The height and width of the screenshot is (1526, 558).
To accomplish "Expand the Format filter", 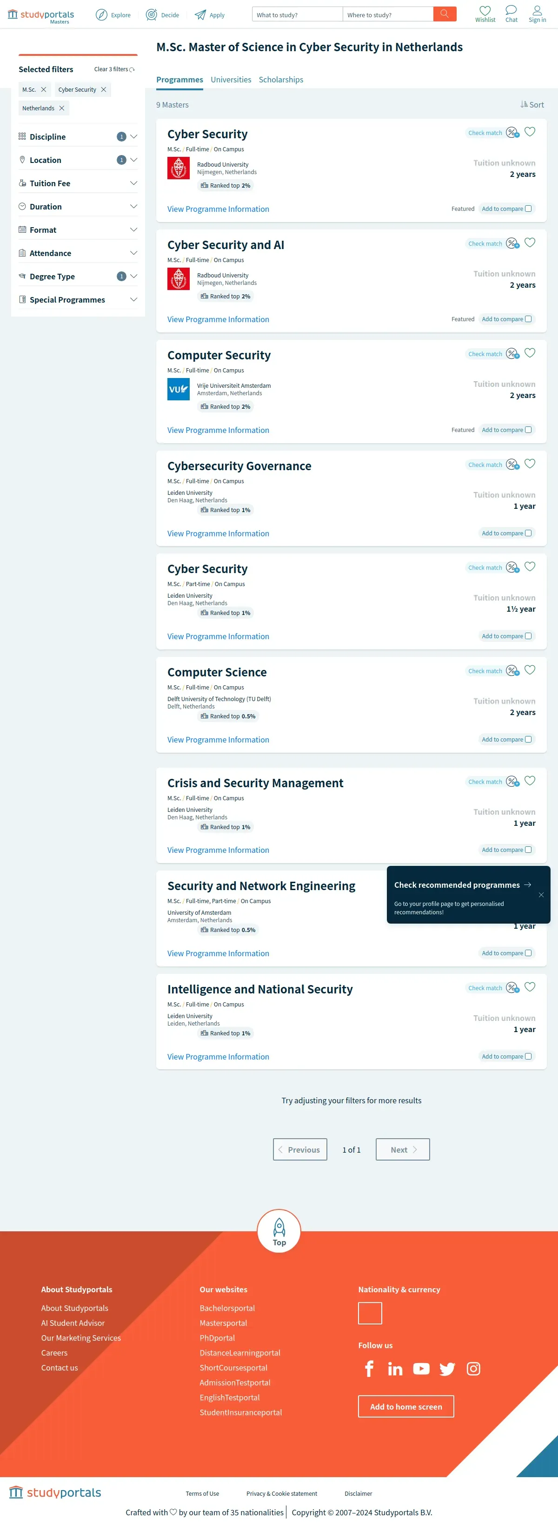I will (78, 229).
